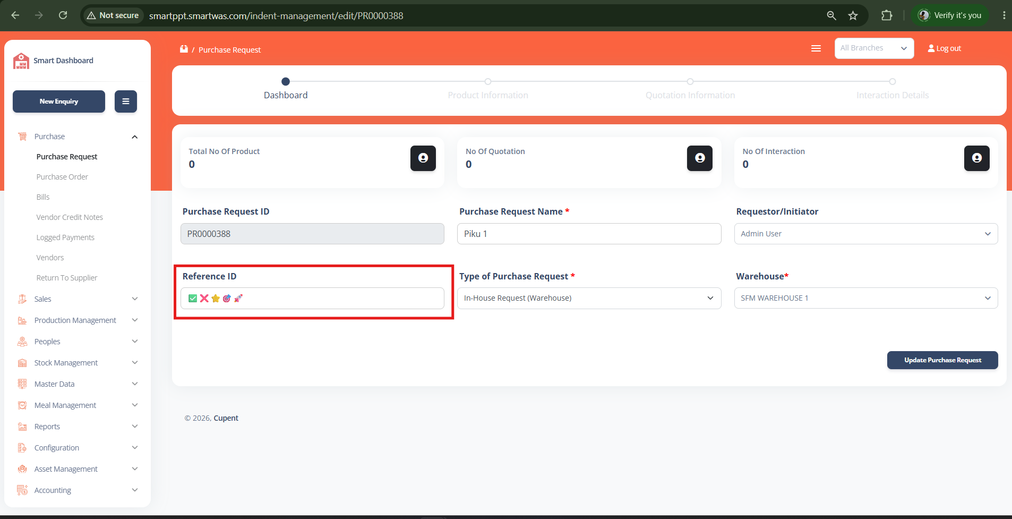Image resolution: width=1012 pixels, height=519 pixels.
Task: Click the Cupent footer link
Action: point(226,418)
